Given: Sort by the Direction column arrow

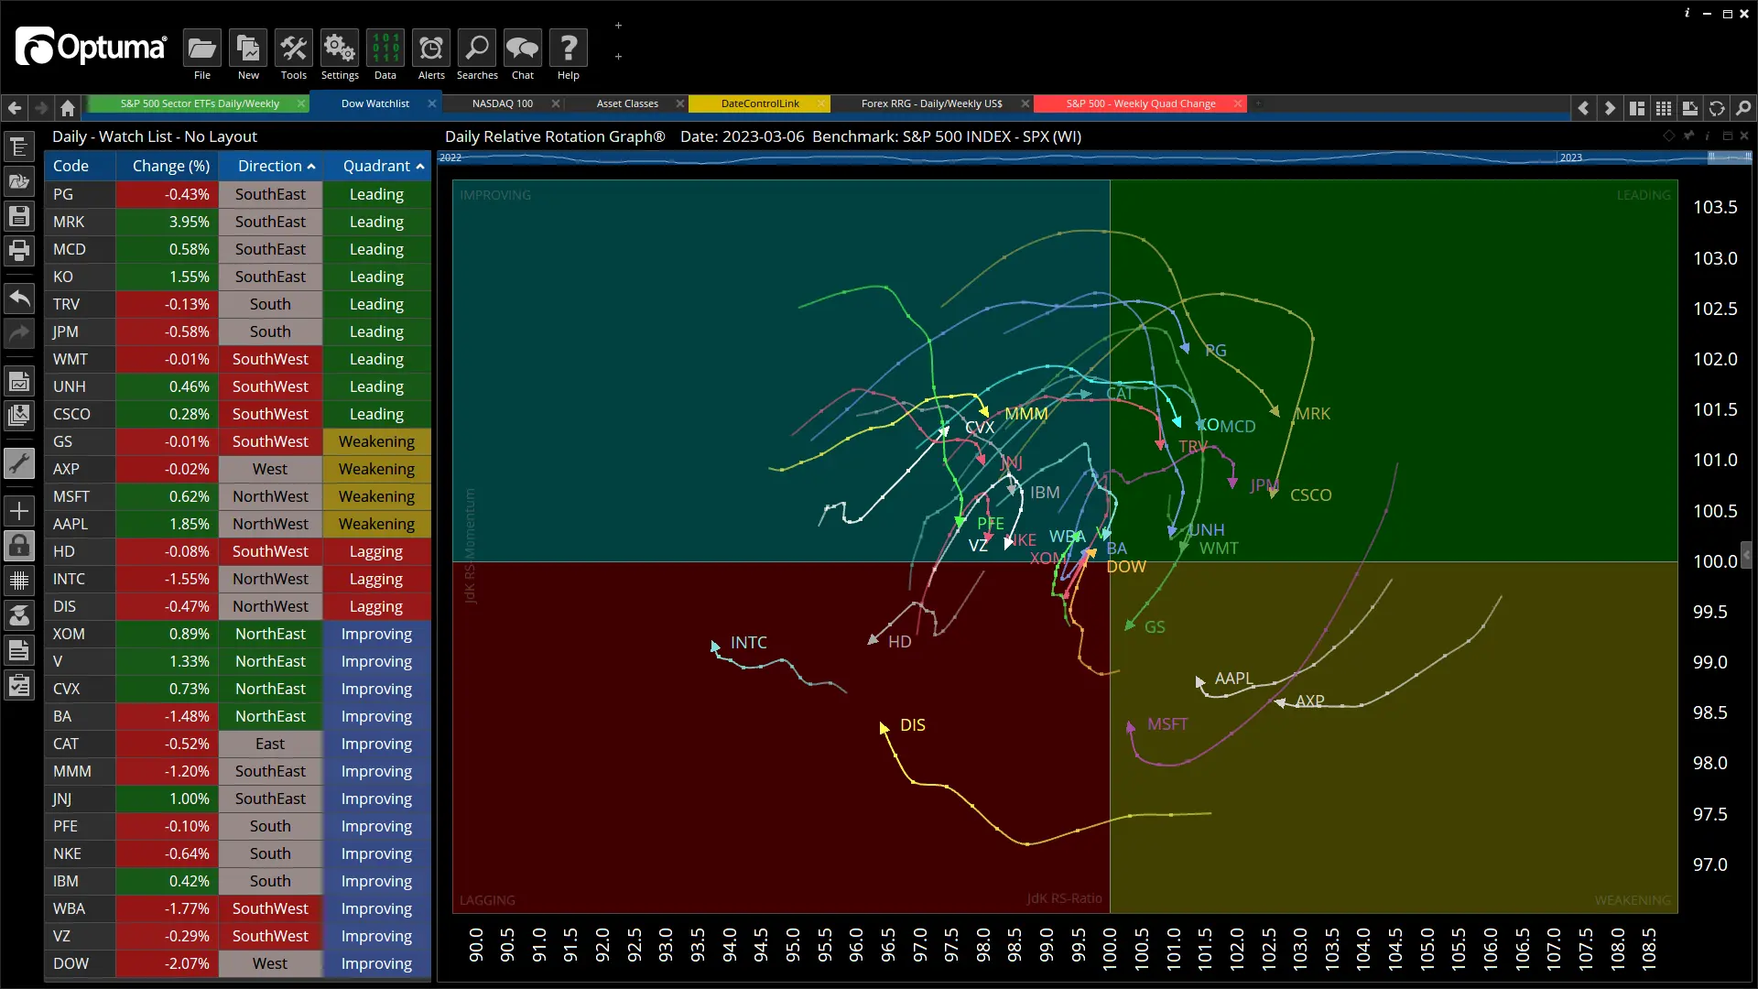Looking at the screenshot, I should point(311,167).
